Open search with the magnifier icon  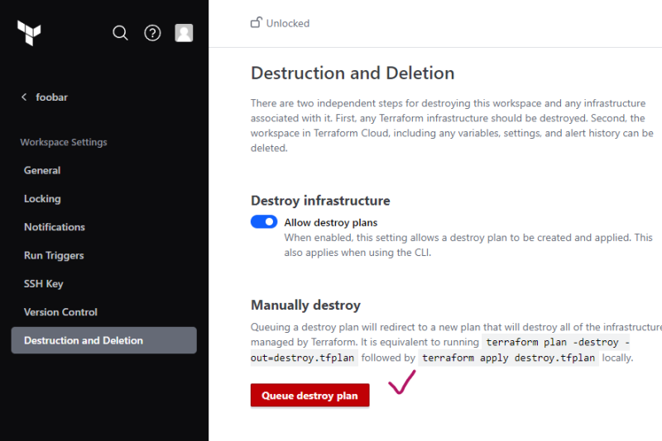pyautogui.click(x=120, y=33)
